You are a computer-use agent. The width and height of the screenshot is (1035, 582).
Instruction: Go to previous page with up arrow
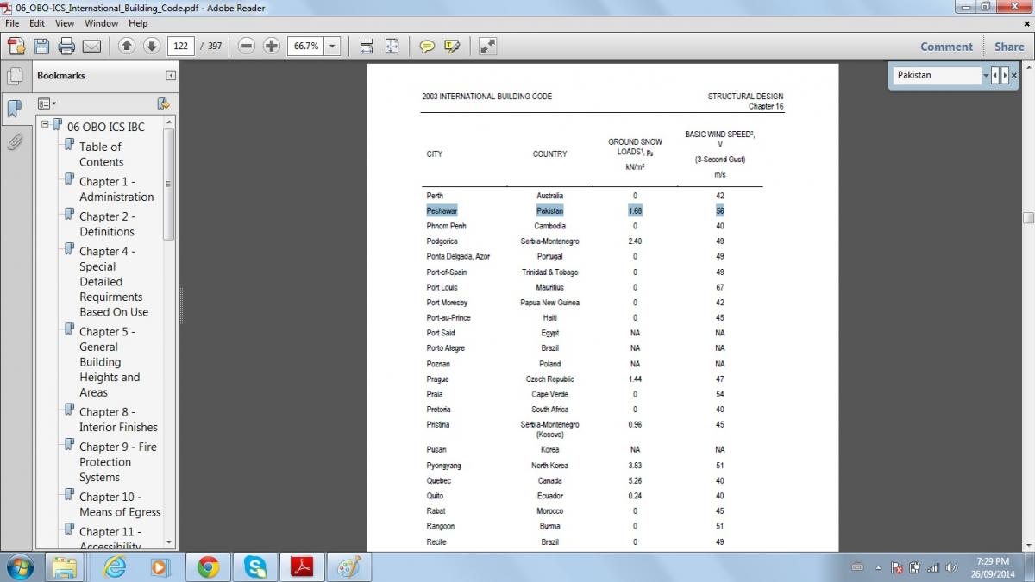point(127,46)
